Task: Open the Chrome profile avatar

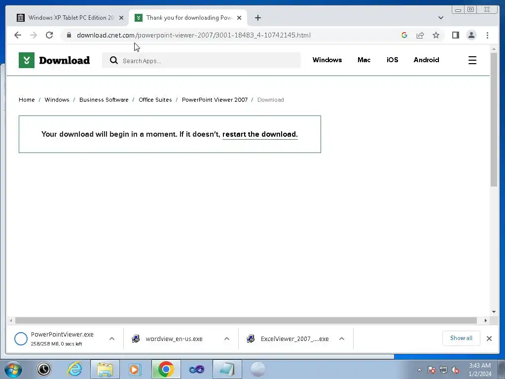Action: tap(471, 35)
